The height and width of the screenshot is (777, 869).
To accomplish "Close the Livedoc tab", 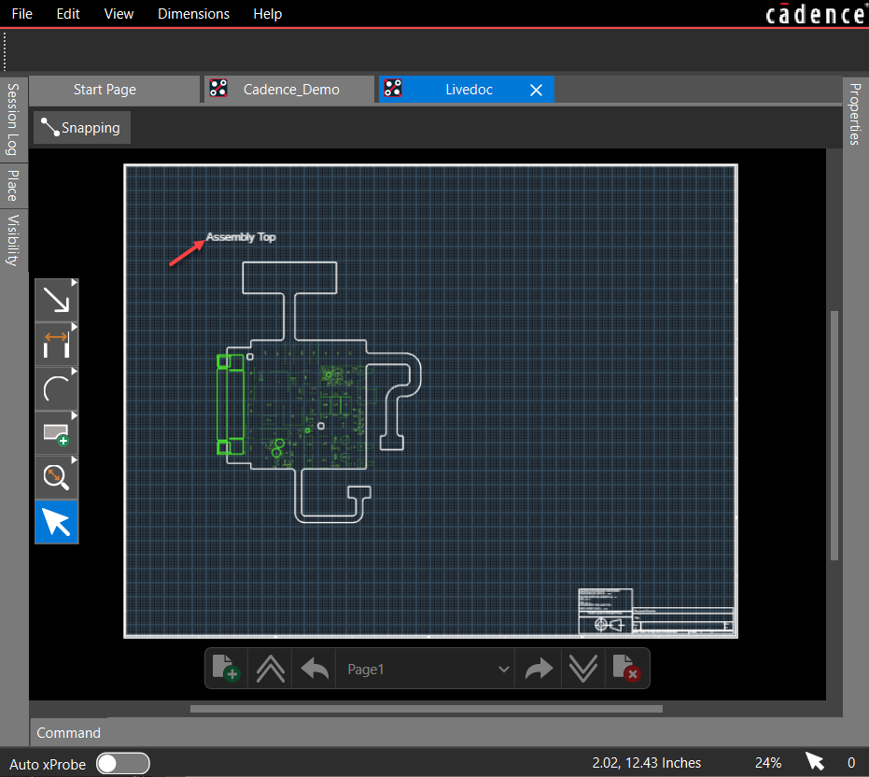I will (536, 90).
